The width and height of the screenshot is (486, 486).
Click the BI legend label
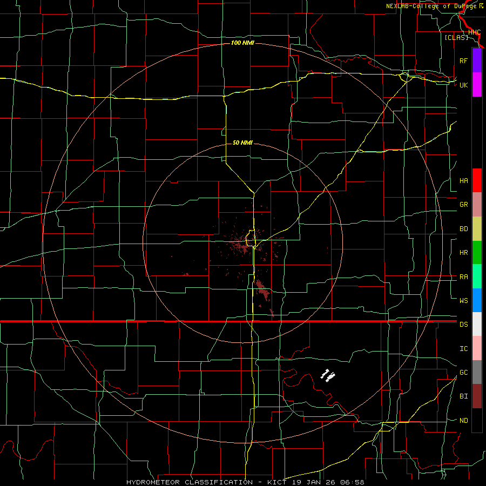coord(463,396)
